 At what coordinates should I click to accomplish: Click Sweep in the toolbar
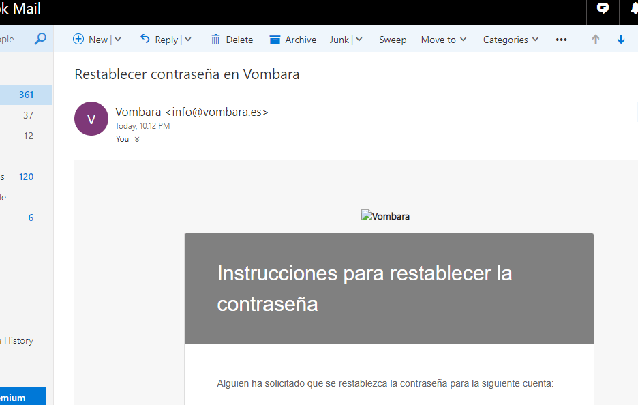pyautogui.click(x=393, y=40)
